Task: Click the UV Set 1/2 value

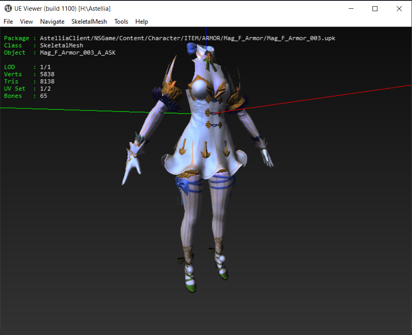Action: click(x=45, y=89)
